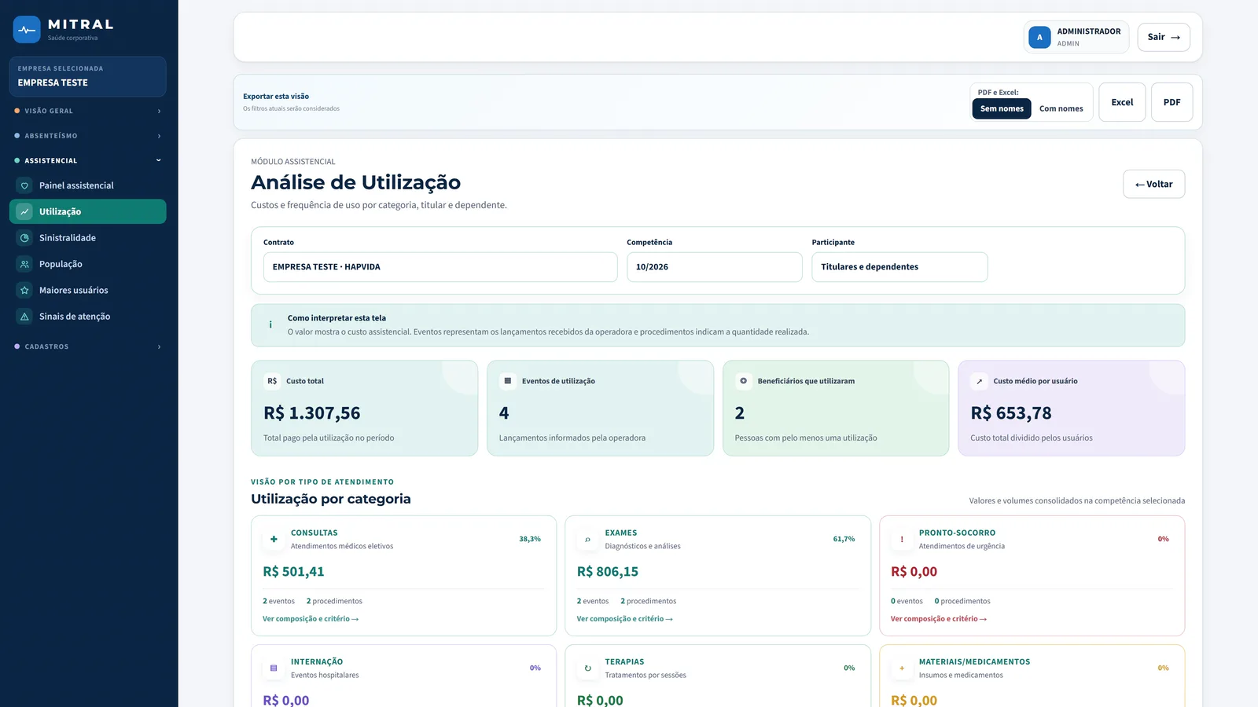Viewport: 1258px width, 707px height.
Task: Click the Custo total R$ 1.307,56 card
Action: [364, 408]
